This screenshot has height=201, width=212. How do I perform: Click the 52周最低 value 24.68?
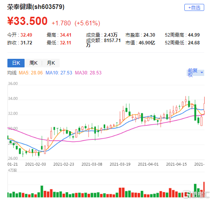[x=194, y=43]
